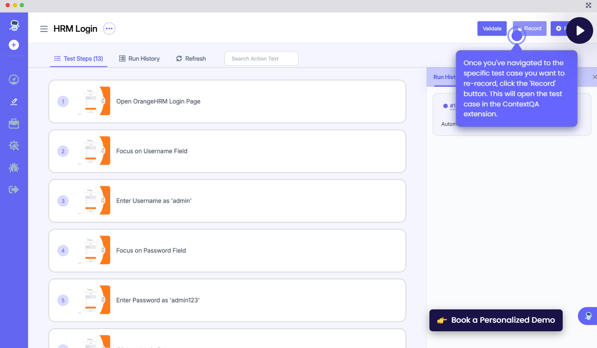Image resolution: width=597 pixels, height=348 pixels.
Task: Open the briefcase icon in sidebar
Action: 14,124
